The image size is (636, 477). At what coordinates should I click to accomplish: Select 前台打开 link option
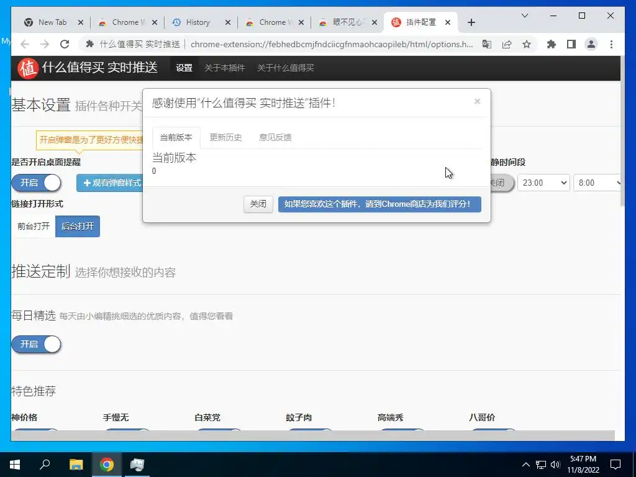[x=34, y=226]
